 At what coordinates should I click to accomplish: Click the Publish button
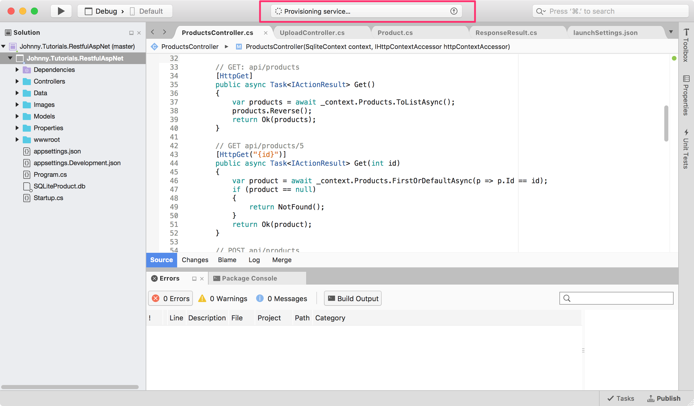pos(664,398)
